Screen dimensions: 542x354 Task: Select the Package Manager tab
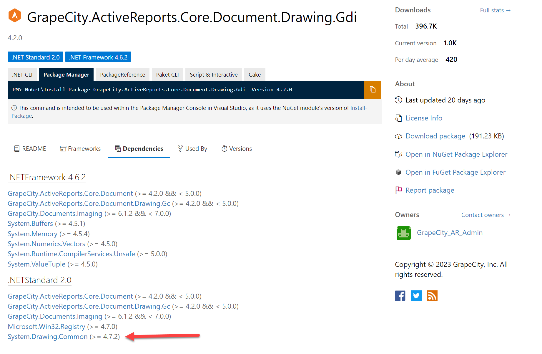pos(66,75)
